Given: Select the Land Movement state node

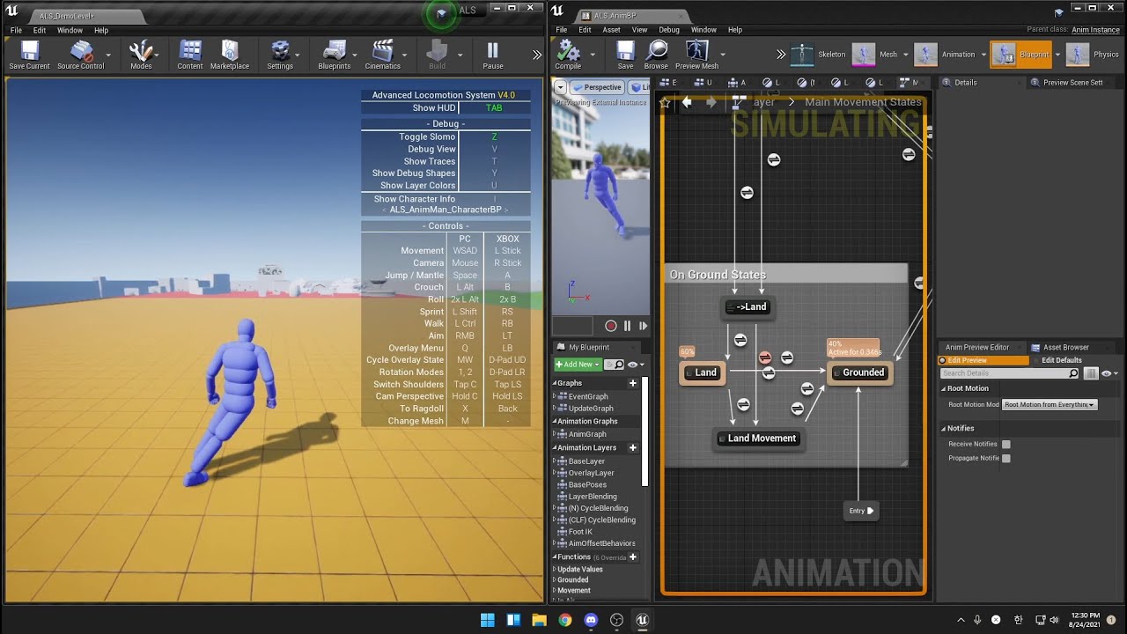Looking at the screenshot, I should coord(757,439).
